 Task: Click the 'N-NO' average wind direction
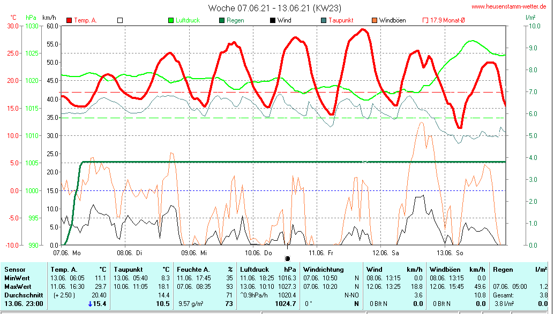[x=351, y=295]
